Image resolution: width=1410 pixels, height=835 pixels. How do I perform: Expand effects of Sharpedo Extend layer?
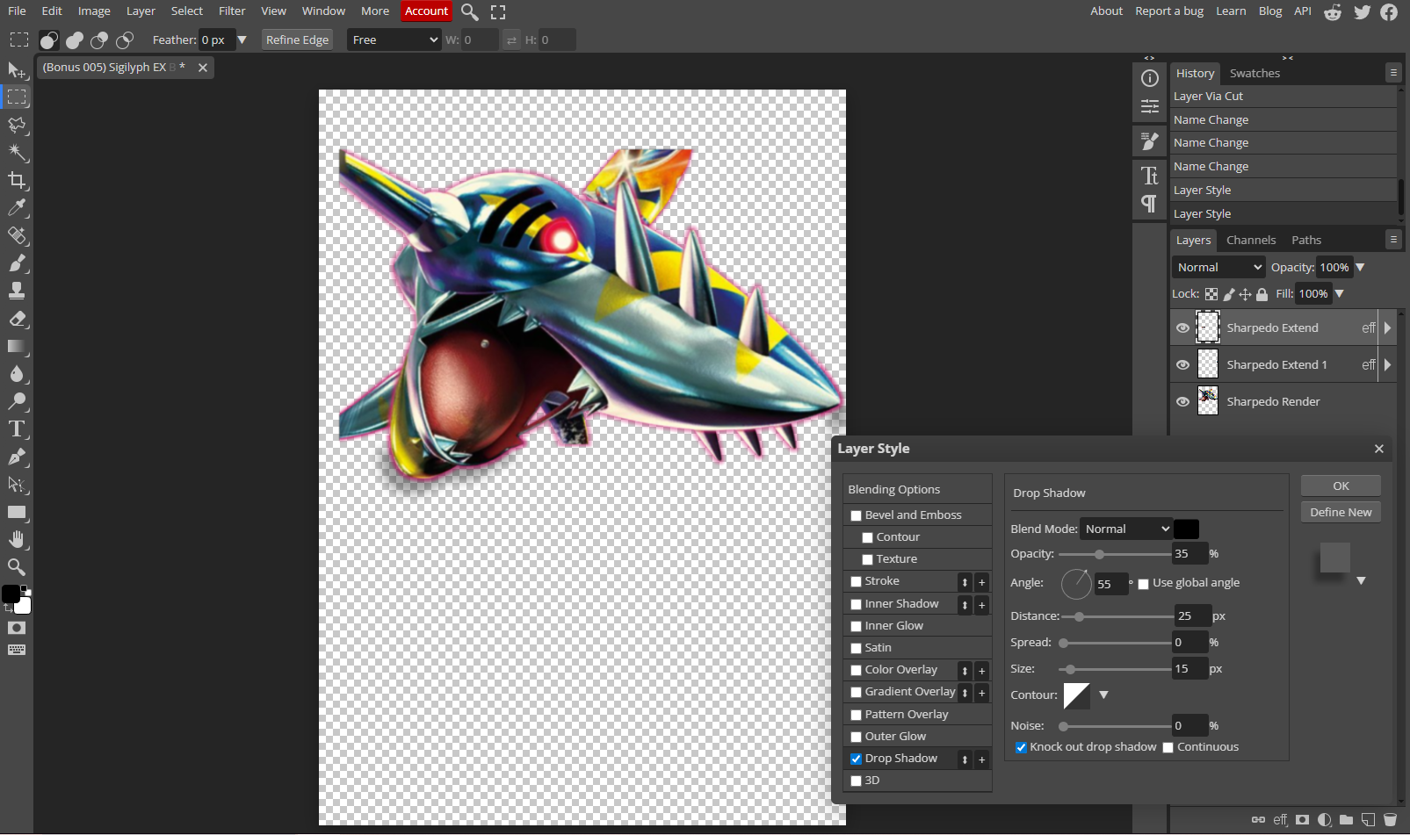tap(1388, 328)
